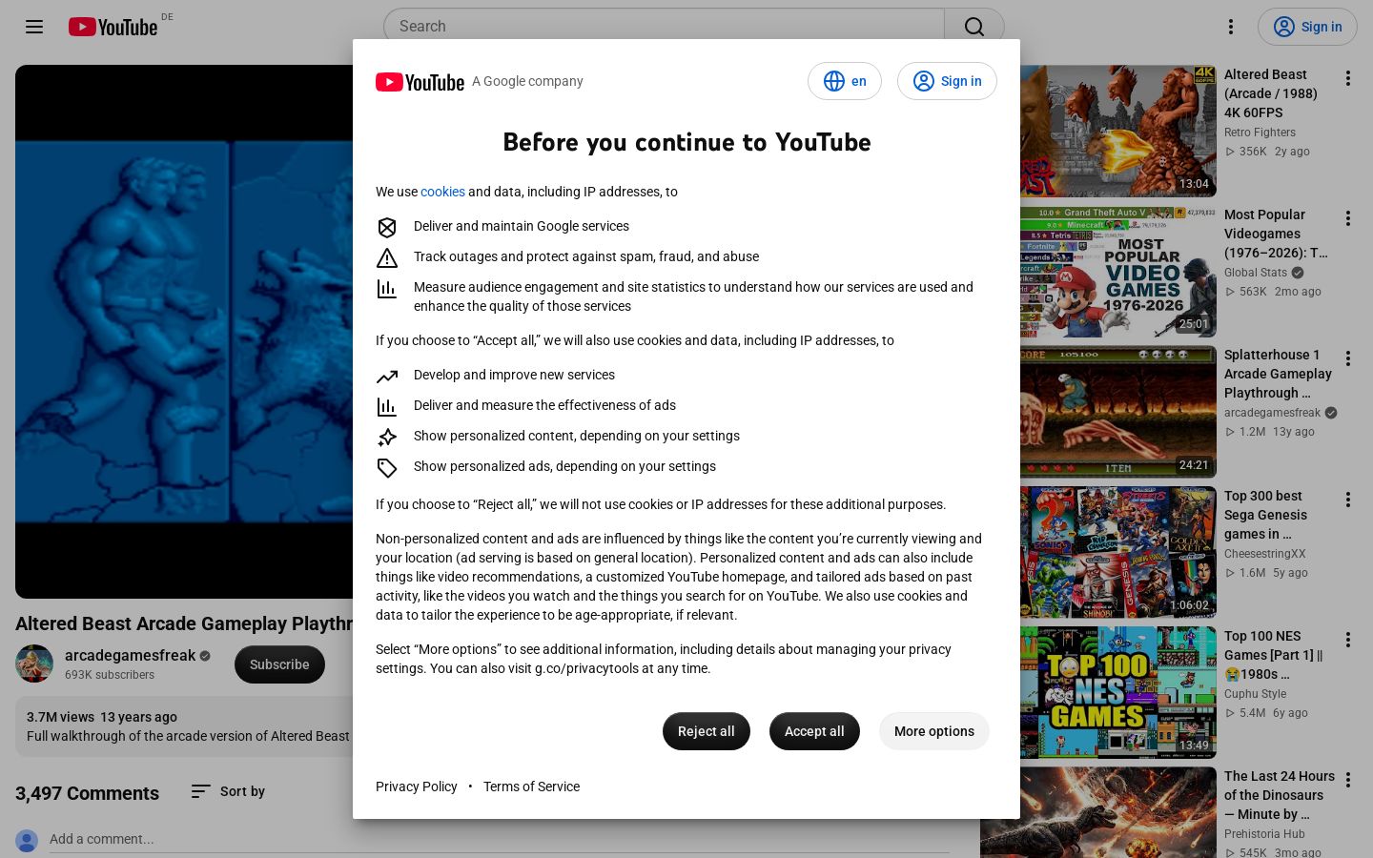Open the CheesestringXX channel name
This screenshot has height=858, width=1373.
[x=1265, y=554]
